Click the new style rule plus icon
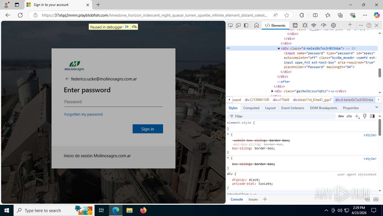 pyautogui.click(x=357, y=116)
